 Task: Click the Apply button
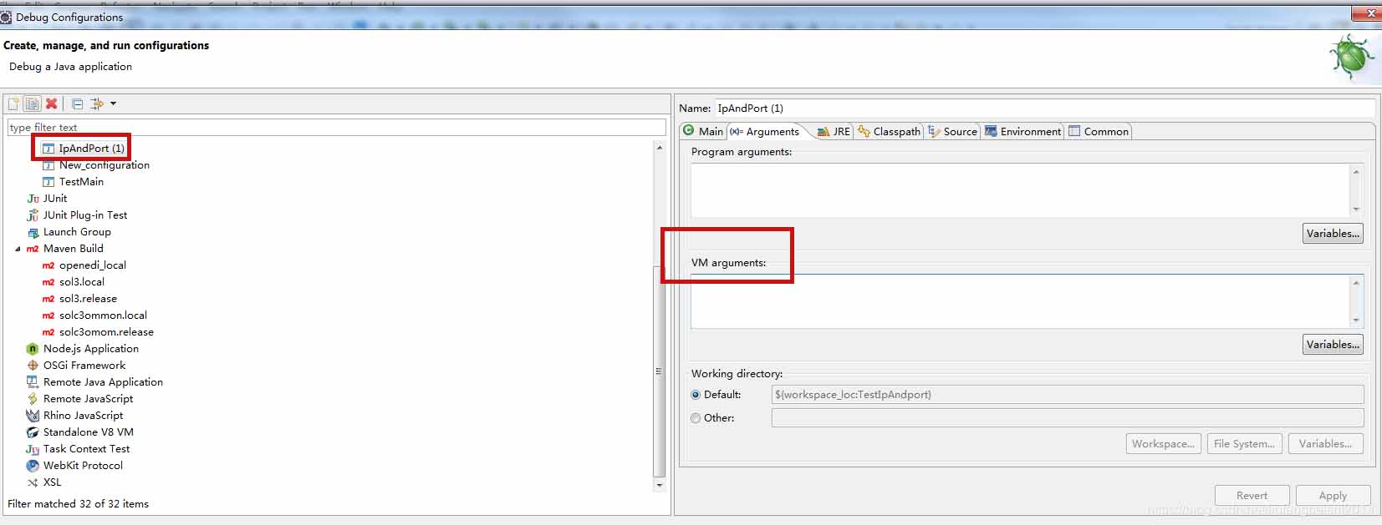click(1333, 495)
